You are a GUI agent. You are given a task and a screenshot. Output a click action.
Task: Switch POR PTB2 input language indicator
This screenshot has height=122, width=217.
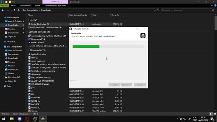195,119
